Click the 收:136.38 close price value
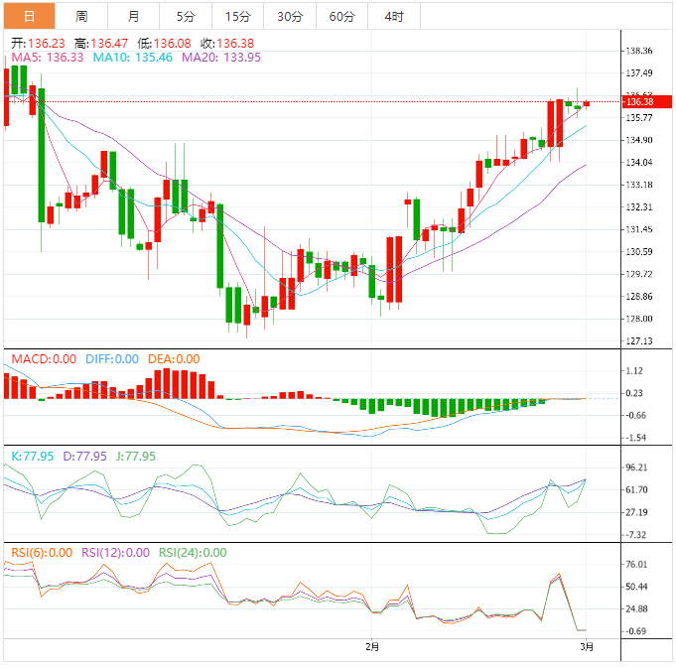 pos(227,43)
